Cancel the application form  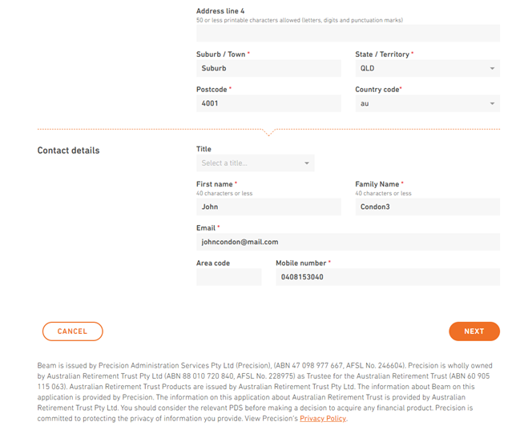pos(72,332)
